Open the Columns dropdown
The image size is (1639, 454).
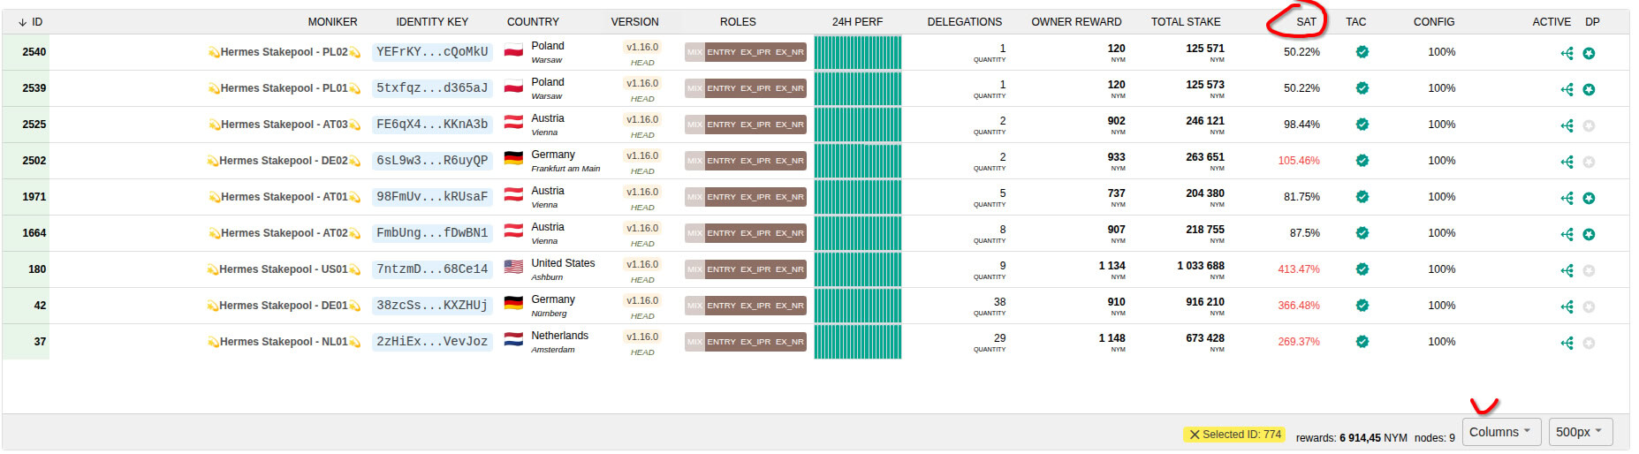click(x=1500, y=432)
